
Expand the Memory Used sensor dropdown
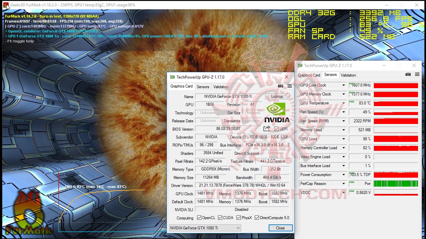tap(344, 130)
